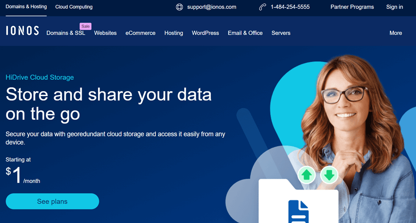This screenshot has width=416, height=223.
Task: Click the HiDrive Cloud Storage label
Action: [40, 77]
